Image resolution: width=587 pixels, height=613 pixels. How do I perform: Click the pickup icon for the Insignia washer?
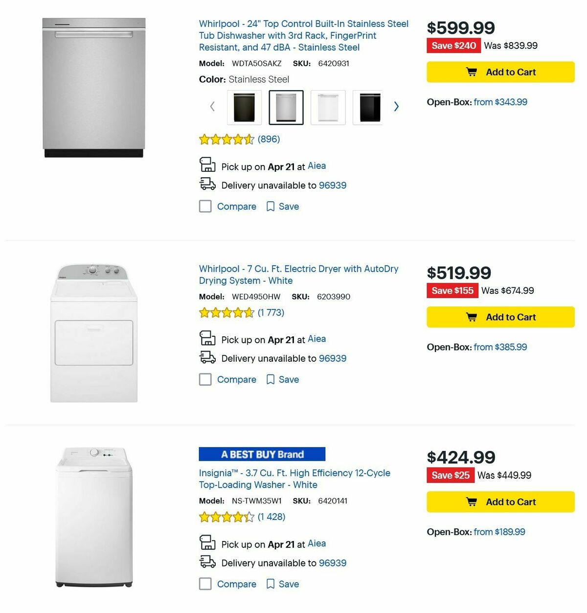(x=207, y=543)
